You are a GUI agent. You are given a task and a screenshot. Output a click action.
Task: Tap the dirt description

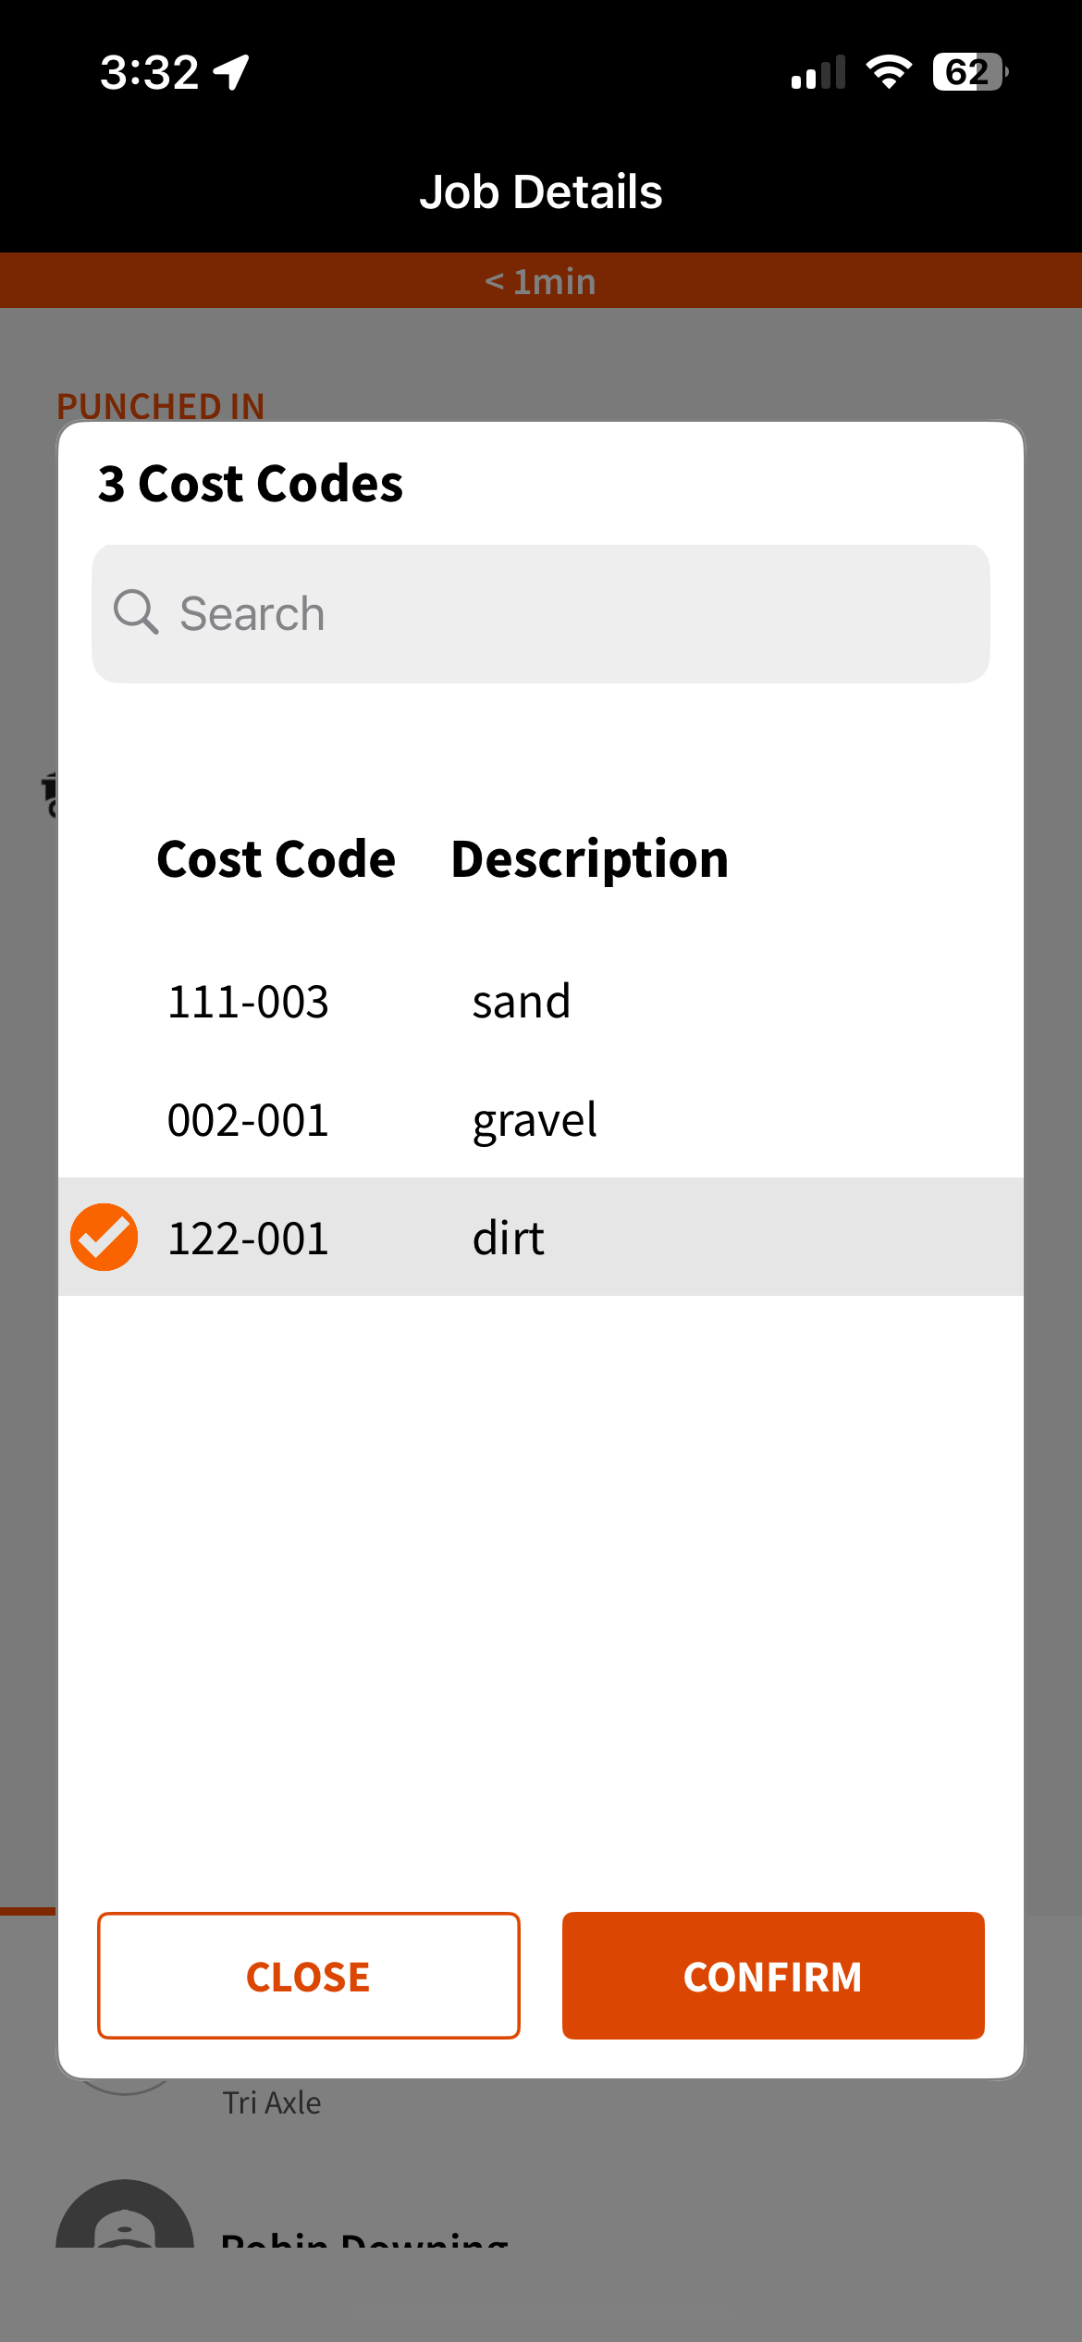(509, 1239)
